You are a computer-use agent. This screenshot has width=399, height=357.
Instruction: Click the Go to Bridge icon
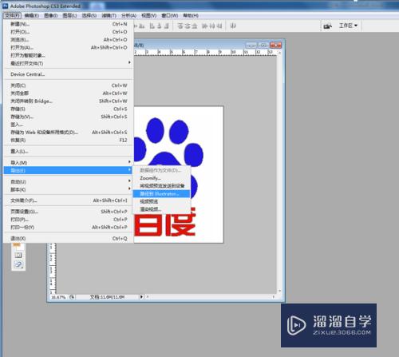327,26
